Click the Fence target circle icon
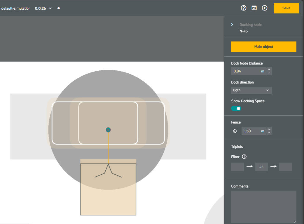Viewport: 304px width, 224px height. (x=235, y=131)
